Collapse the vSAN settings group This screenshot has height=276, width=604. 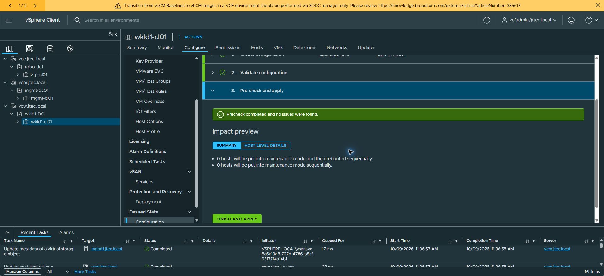pyautogui.click(x=189, y=172)
